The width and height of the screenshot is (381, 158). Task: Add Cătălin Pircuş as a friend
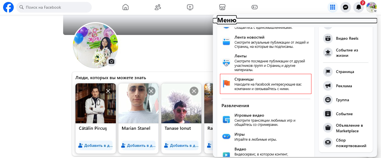pyautogui.click(x=96, y=145)
